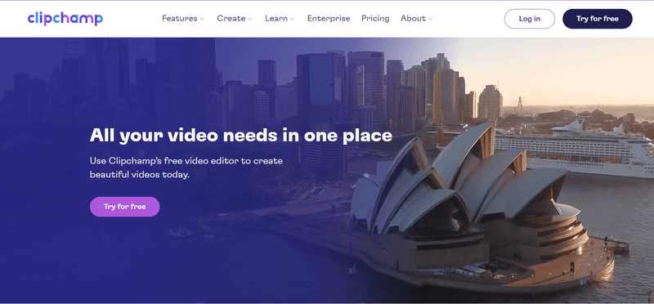Open the Pricing page
The height and width of the screenshot is (304, 654).
(375, 18)
